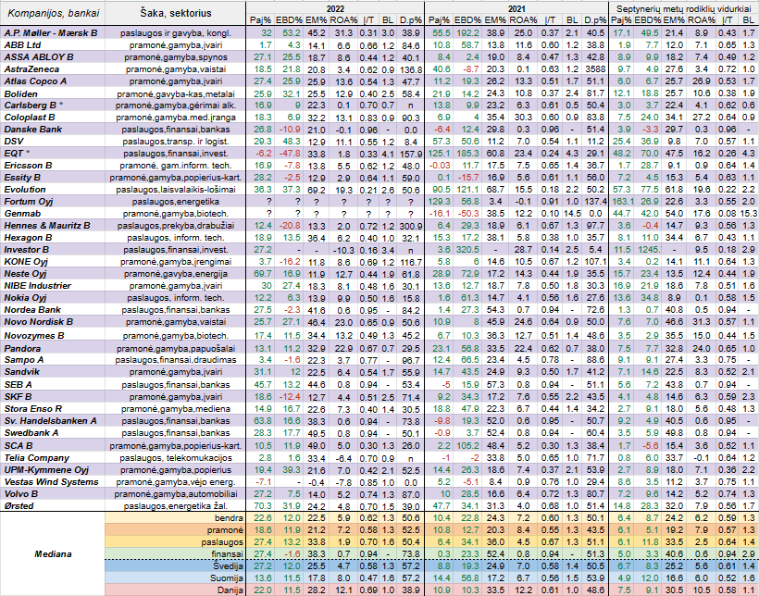Select 'pramonė,gamyba,spynos' sector cell
Viewport: 759px width, 596px height.
coord(176,57)
